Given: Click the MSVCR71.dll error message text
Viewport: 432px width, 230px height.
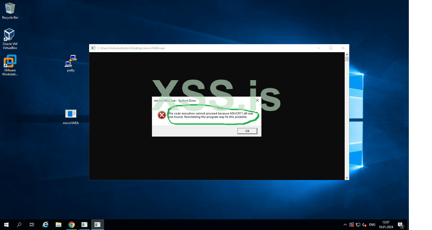Looking at the screenshot, I should point(211,115).
